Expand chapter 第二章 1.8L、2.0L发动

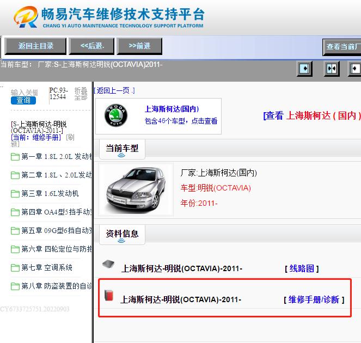57,175
